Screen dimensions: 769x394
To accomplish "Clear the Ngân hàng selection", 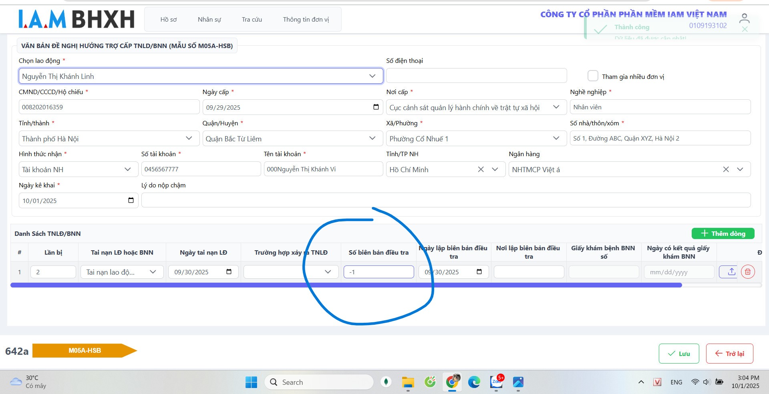I will coord(726,169).
